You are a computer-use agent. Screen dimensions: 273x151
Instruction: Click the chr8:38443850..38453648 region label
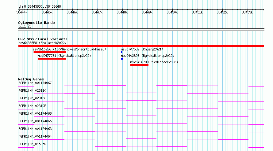click(40, 7)
